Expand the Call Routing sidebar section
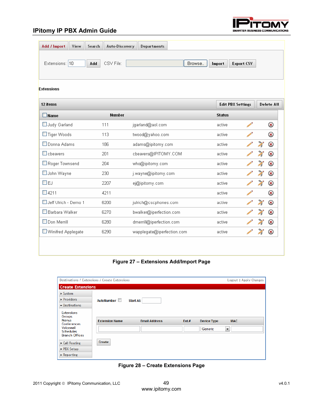 click(x=76, y=343)
